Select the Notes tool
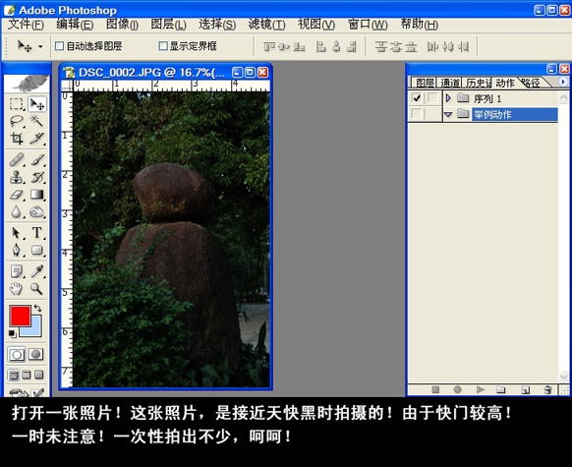This screenshot has height=467, width=572. (x=17, y=271)
